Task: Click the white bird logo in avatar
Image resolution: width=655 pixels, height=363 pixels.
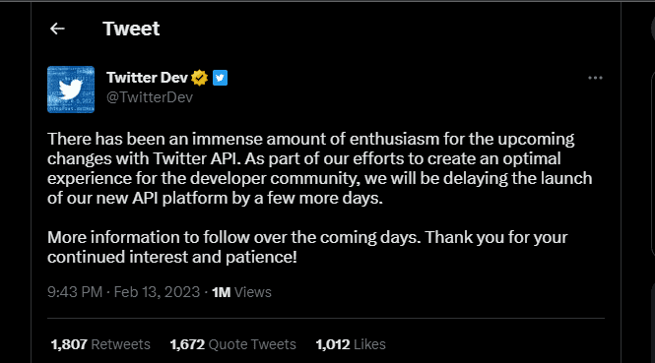Action: click(70, 89)
